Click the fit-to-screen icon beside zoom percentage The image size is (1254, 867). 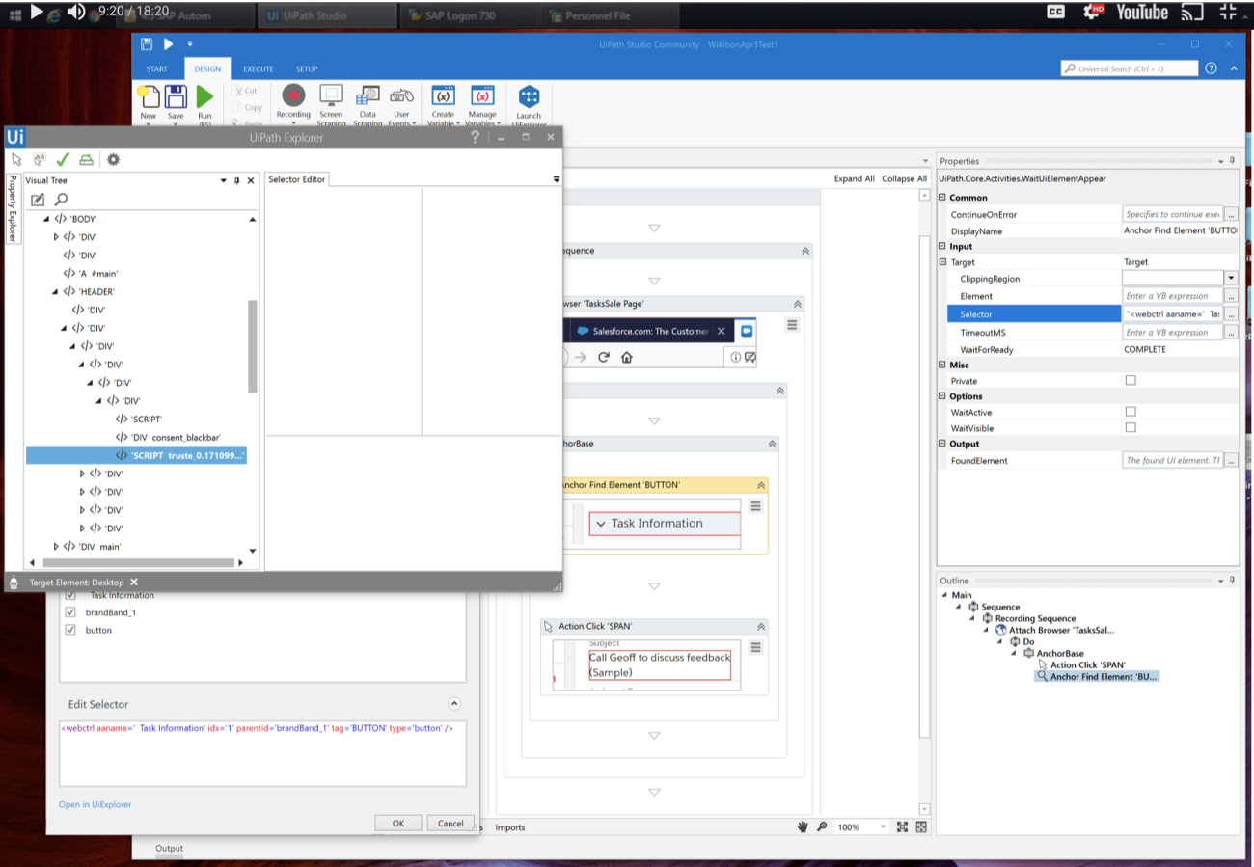903,826
